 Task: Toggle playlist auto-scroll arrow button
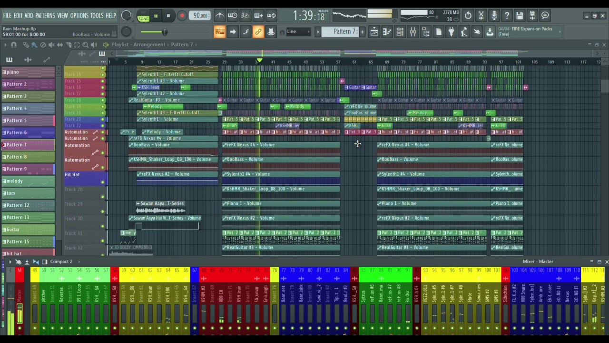[x=232, y=32]
